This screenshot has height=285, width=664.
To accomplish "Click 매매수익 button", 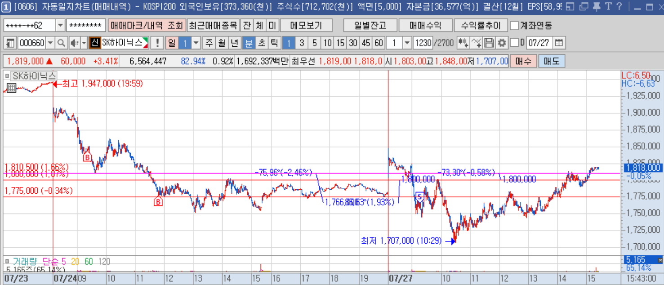I will tap(425, 26).
